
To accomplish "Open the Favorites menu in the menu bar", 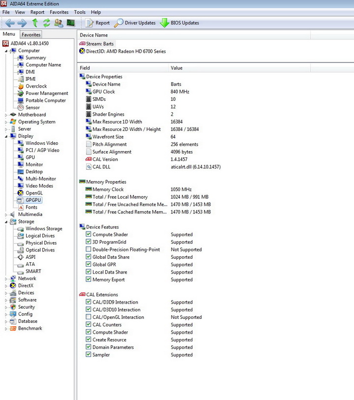I will [x=59, y=12].
